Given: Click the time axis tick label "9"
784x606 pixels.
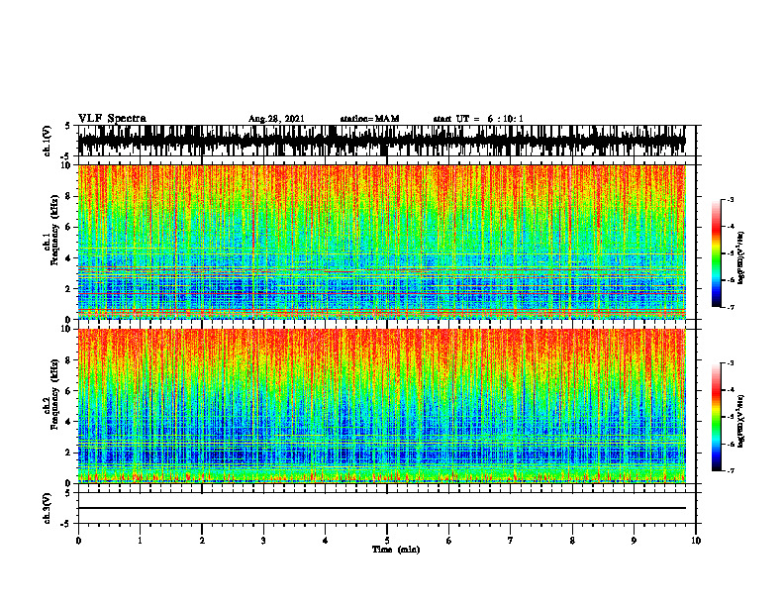Looking at the screenshot, I should [x=634, y=541].
